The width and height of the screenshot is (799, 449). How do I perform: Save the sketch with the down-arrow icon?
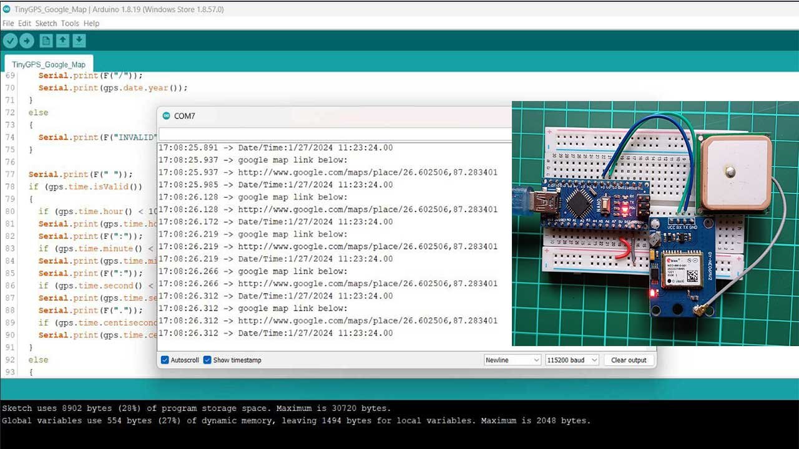[79, 41]
